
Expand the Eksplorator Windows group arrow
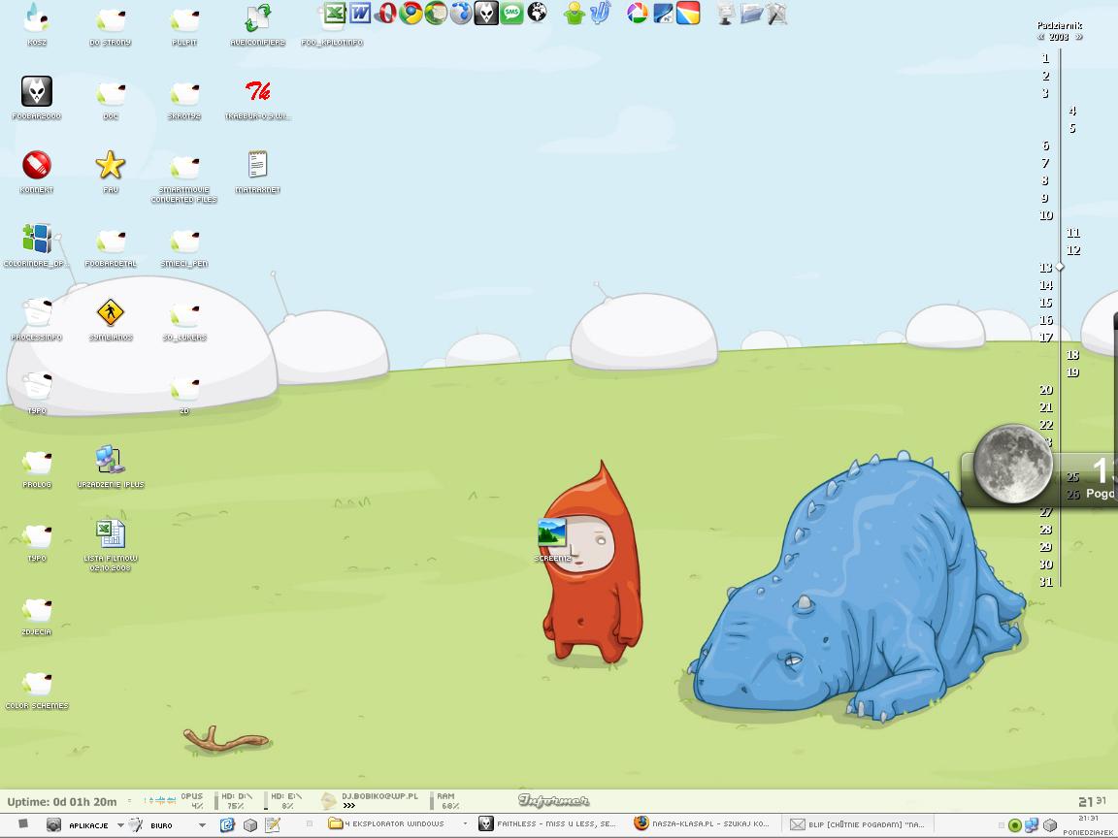[x=465, y=824]
